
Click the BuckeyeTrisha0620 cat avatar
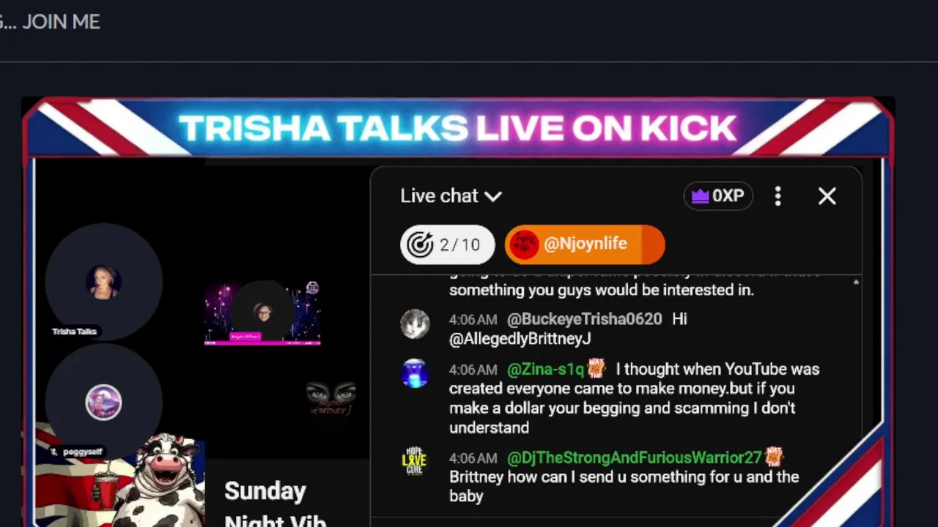(415, 324)
